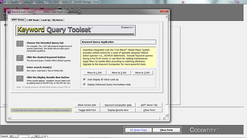Click the Toggle Bold Font button
This screenshot has width=247, height=138.
[87, 110]
